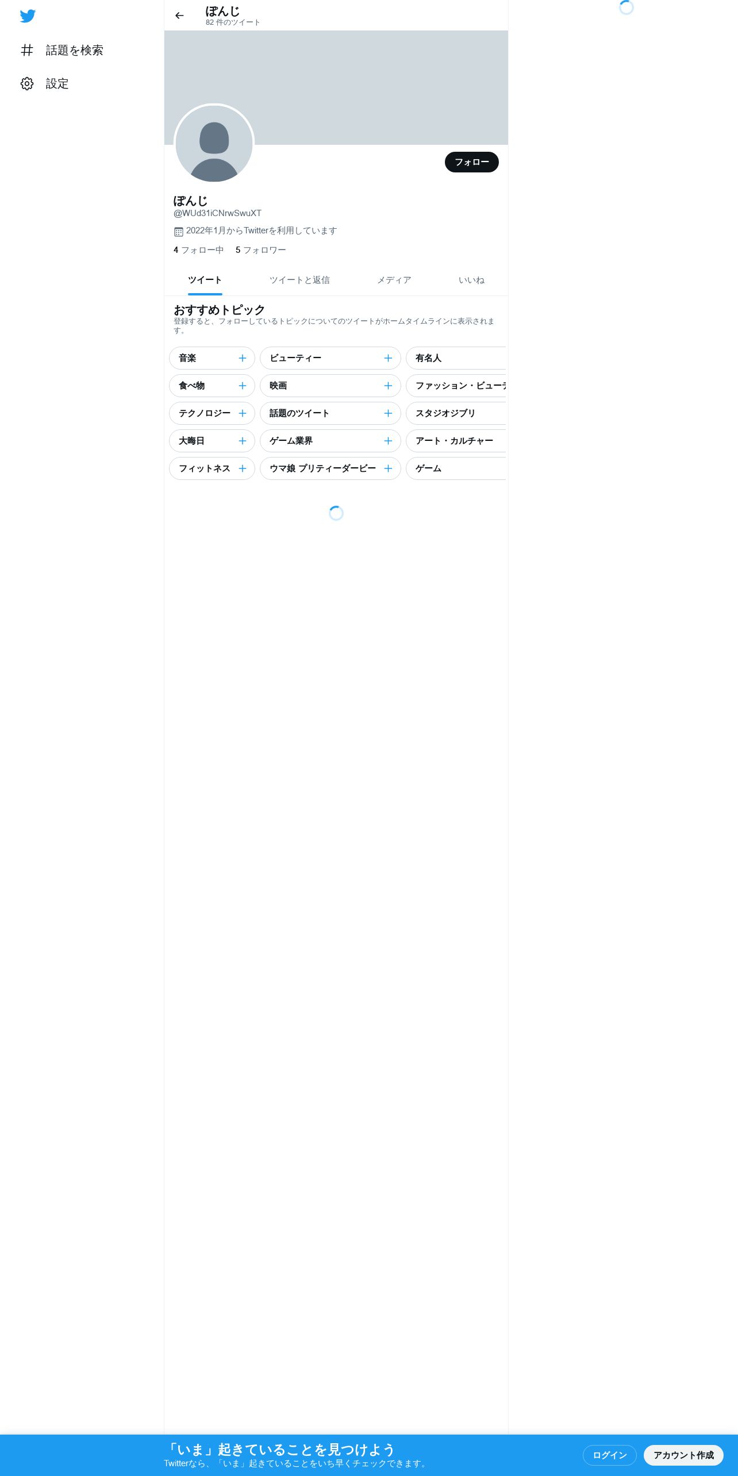Open ウマ娘 プリティーダービー topic label
The width and height of the screenshot is (738, 1476).
click(x=322, y=468)
